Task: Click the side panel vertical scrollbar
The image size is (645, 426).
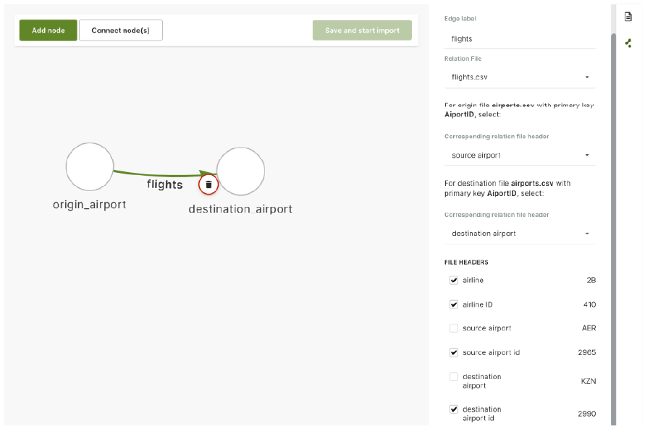Action: [x=613, y=229]
